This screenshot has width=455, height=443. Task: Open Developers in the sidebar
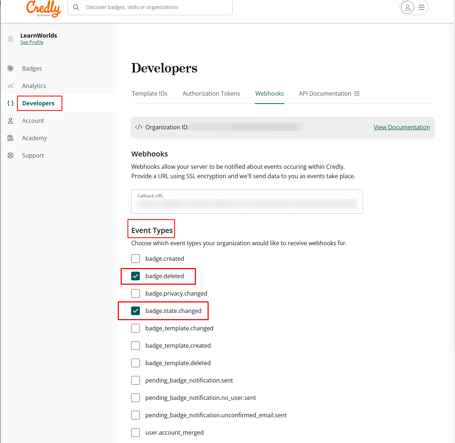click(x=38, y=103)
